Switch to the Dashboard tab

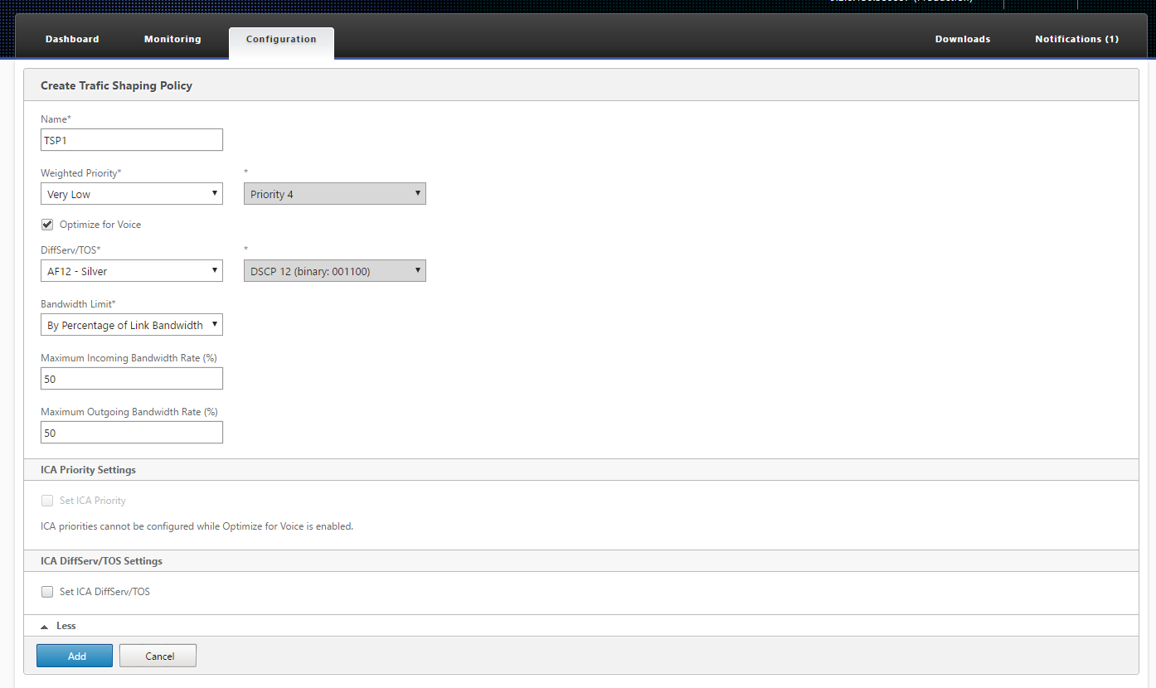click(x=72, y=39)
